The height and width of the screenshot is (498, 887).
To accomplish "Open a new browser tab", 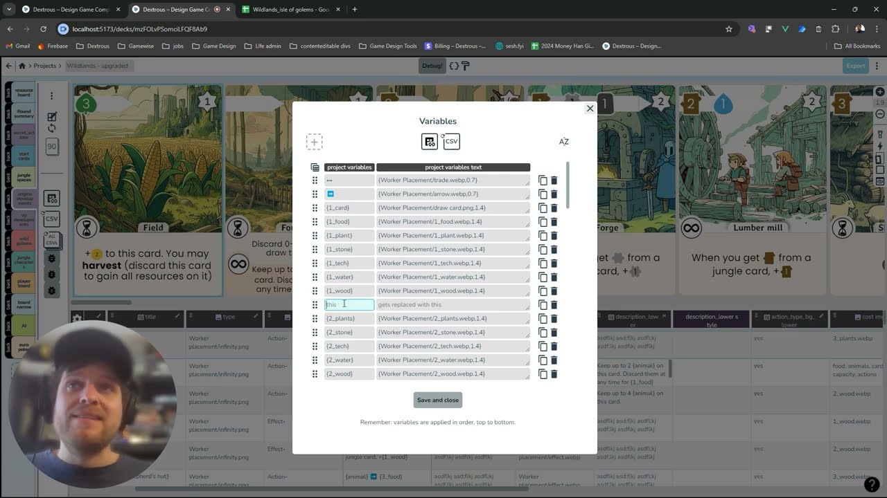I will (x=355, y=10).
